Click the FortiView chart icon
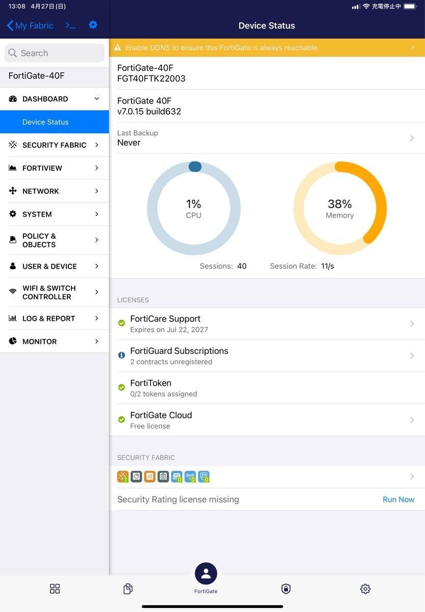The image size is (425, 612). (x=13, y=168)
